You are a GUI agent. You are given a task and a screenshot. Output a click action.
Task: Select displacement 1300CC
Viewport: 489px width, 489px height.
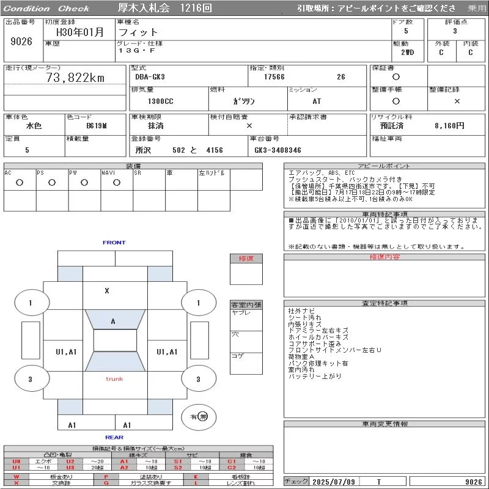[160, 101]
